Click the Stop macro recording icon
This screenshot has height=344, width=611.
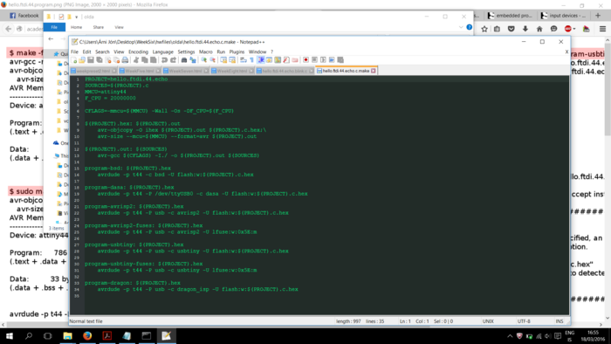[314, 60]
